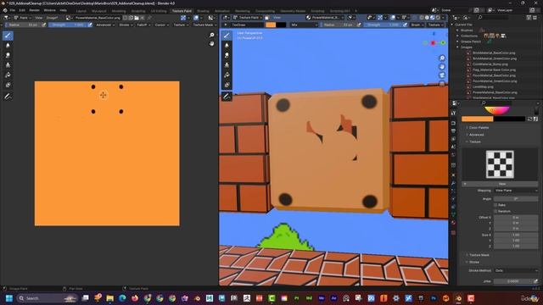Toggle Strength pressure sensitivity in viewport header
Image resolution: width=543 pixels, height=305 pixels.
tap(405, 25)
